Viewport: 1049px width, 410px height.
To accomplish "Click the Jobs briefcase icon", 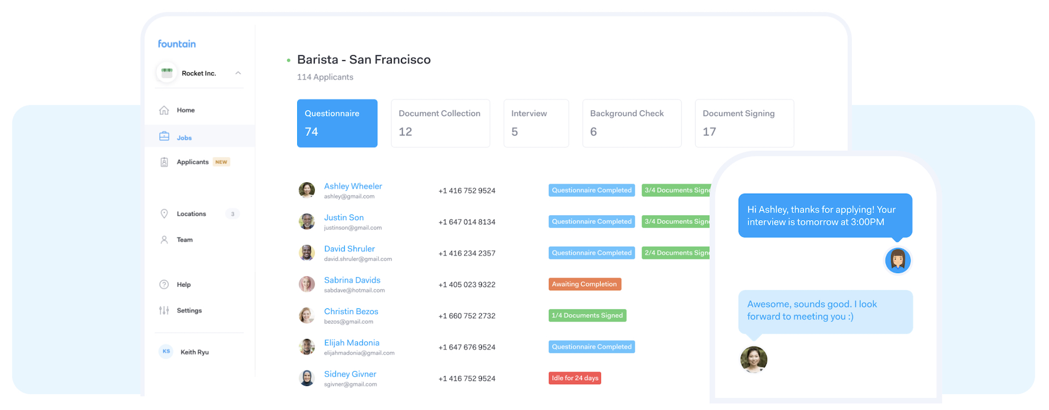I will click(164, 136).
